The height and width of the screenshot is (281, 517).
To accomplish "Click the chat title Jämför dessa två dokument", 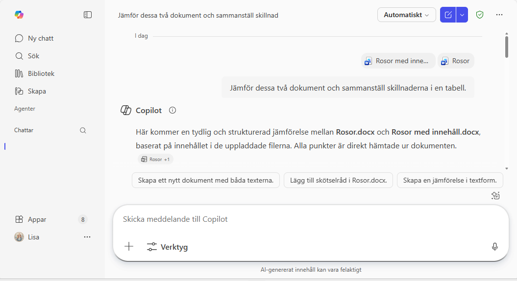I will point(198,16).
